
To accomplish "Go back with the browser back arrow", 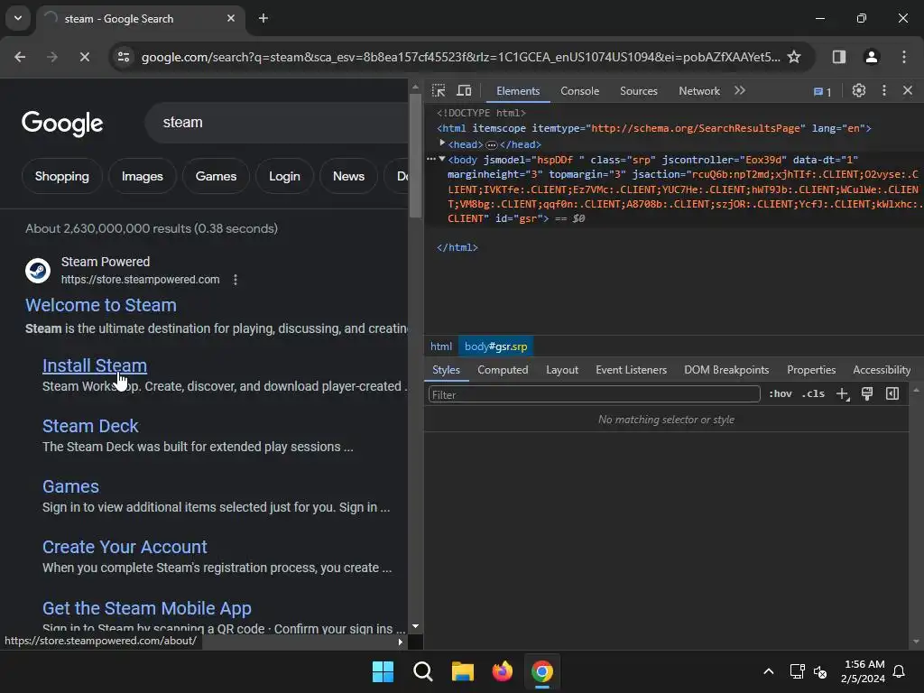I will pos(20,57).
